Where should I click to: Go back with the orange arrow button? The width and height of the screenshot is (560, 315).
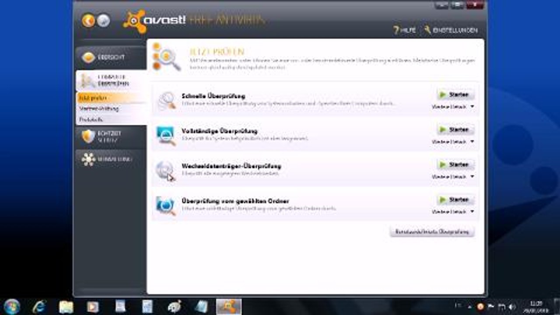pyautogui.click(x=88, y=21)
